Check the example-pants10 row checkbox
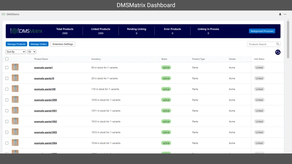The height and width of the screenshot is (164, 292). point(7,78)
